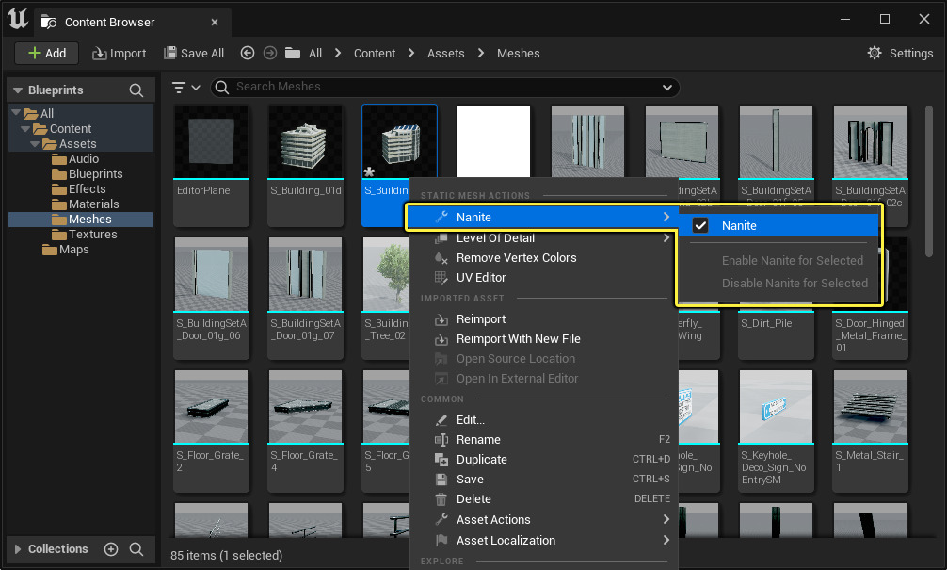The height and width of the screenshot is (570, 947).
Task: Open the search field history dropdown
Action: pyautogui.click(x=667, y=87)
